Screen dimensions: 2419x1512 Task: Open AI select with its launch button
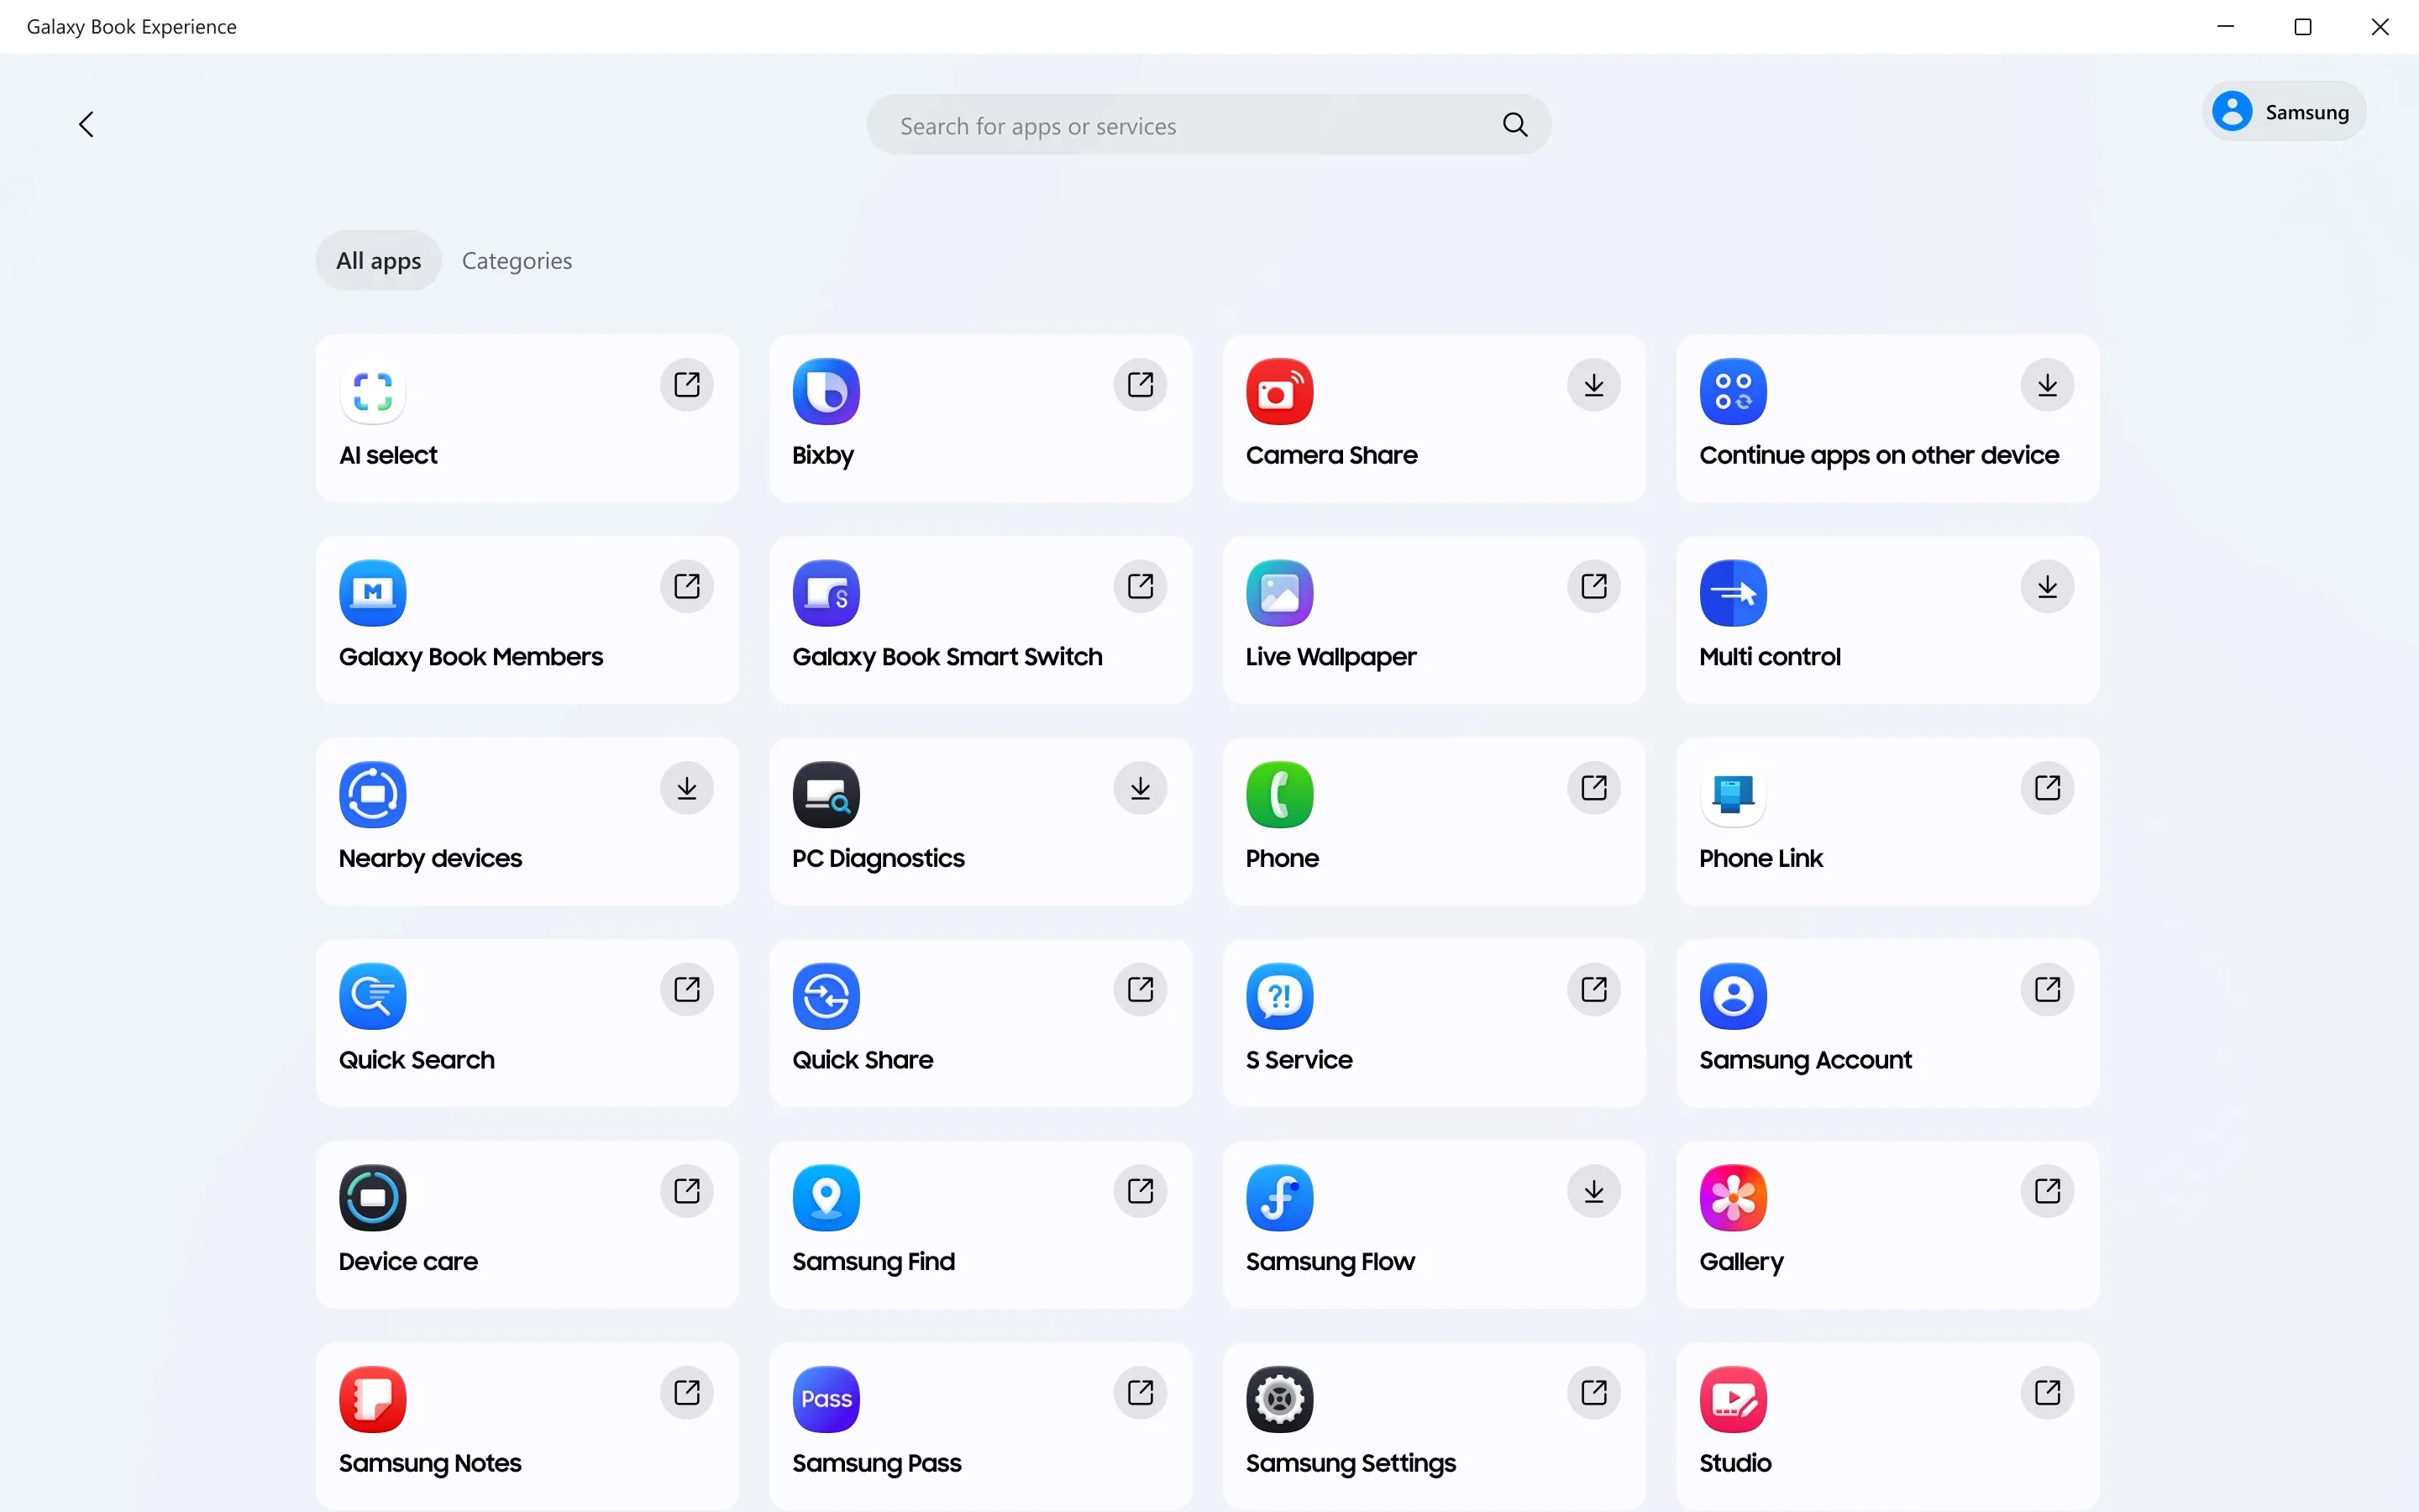[687, 385]
